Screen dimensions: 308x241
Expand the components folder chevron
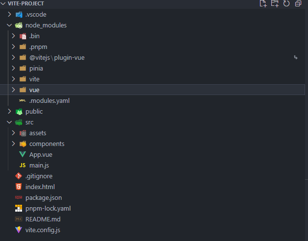click(x=13, y=144)
